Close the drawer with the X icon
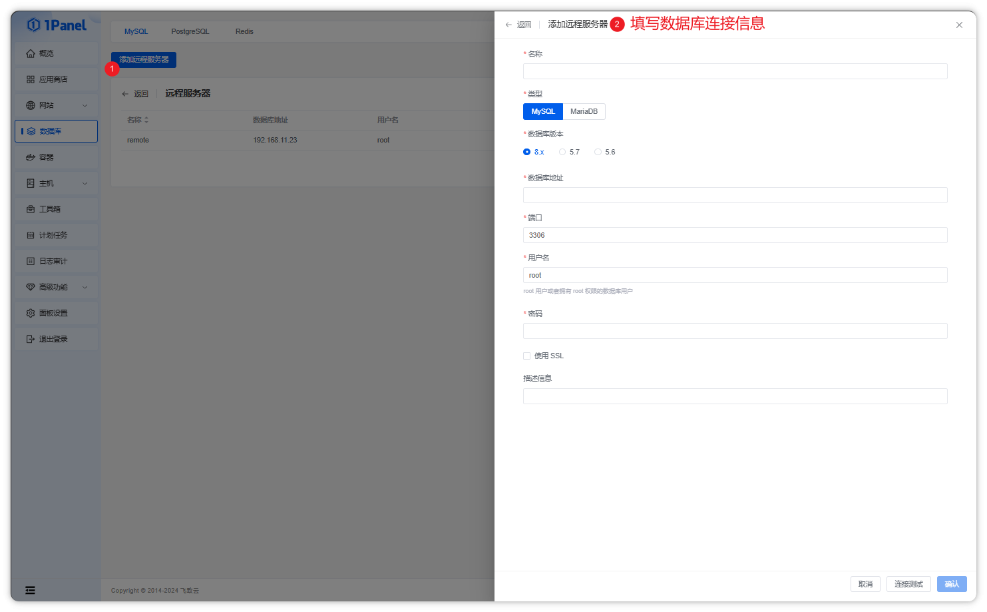 pyautogui.click(x=959, y=25)
